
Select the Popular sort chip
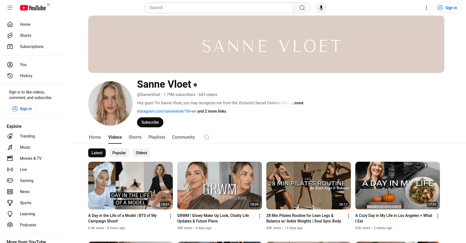coord(119,153)
